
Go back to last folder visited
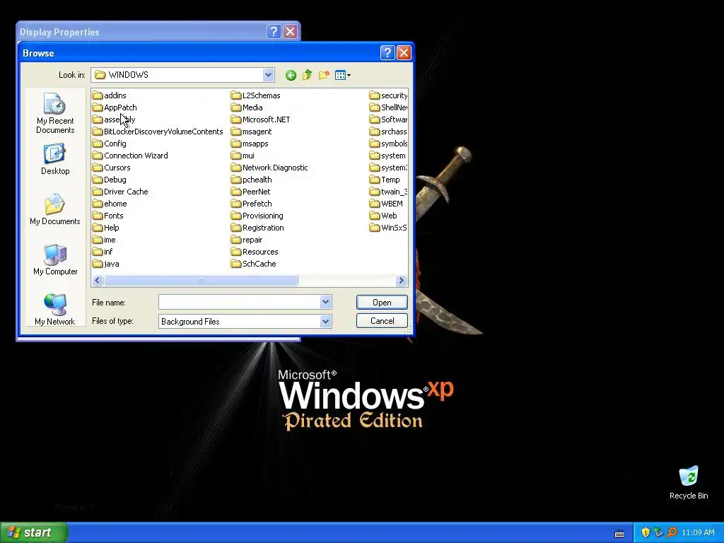[x=291, y=75]
